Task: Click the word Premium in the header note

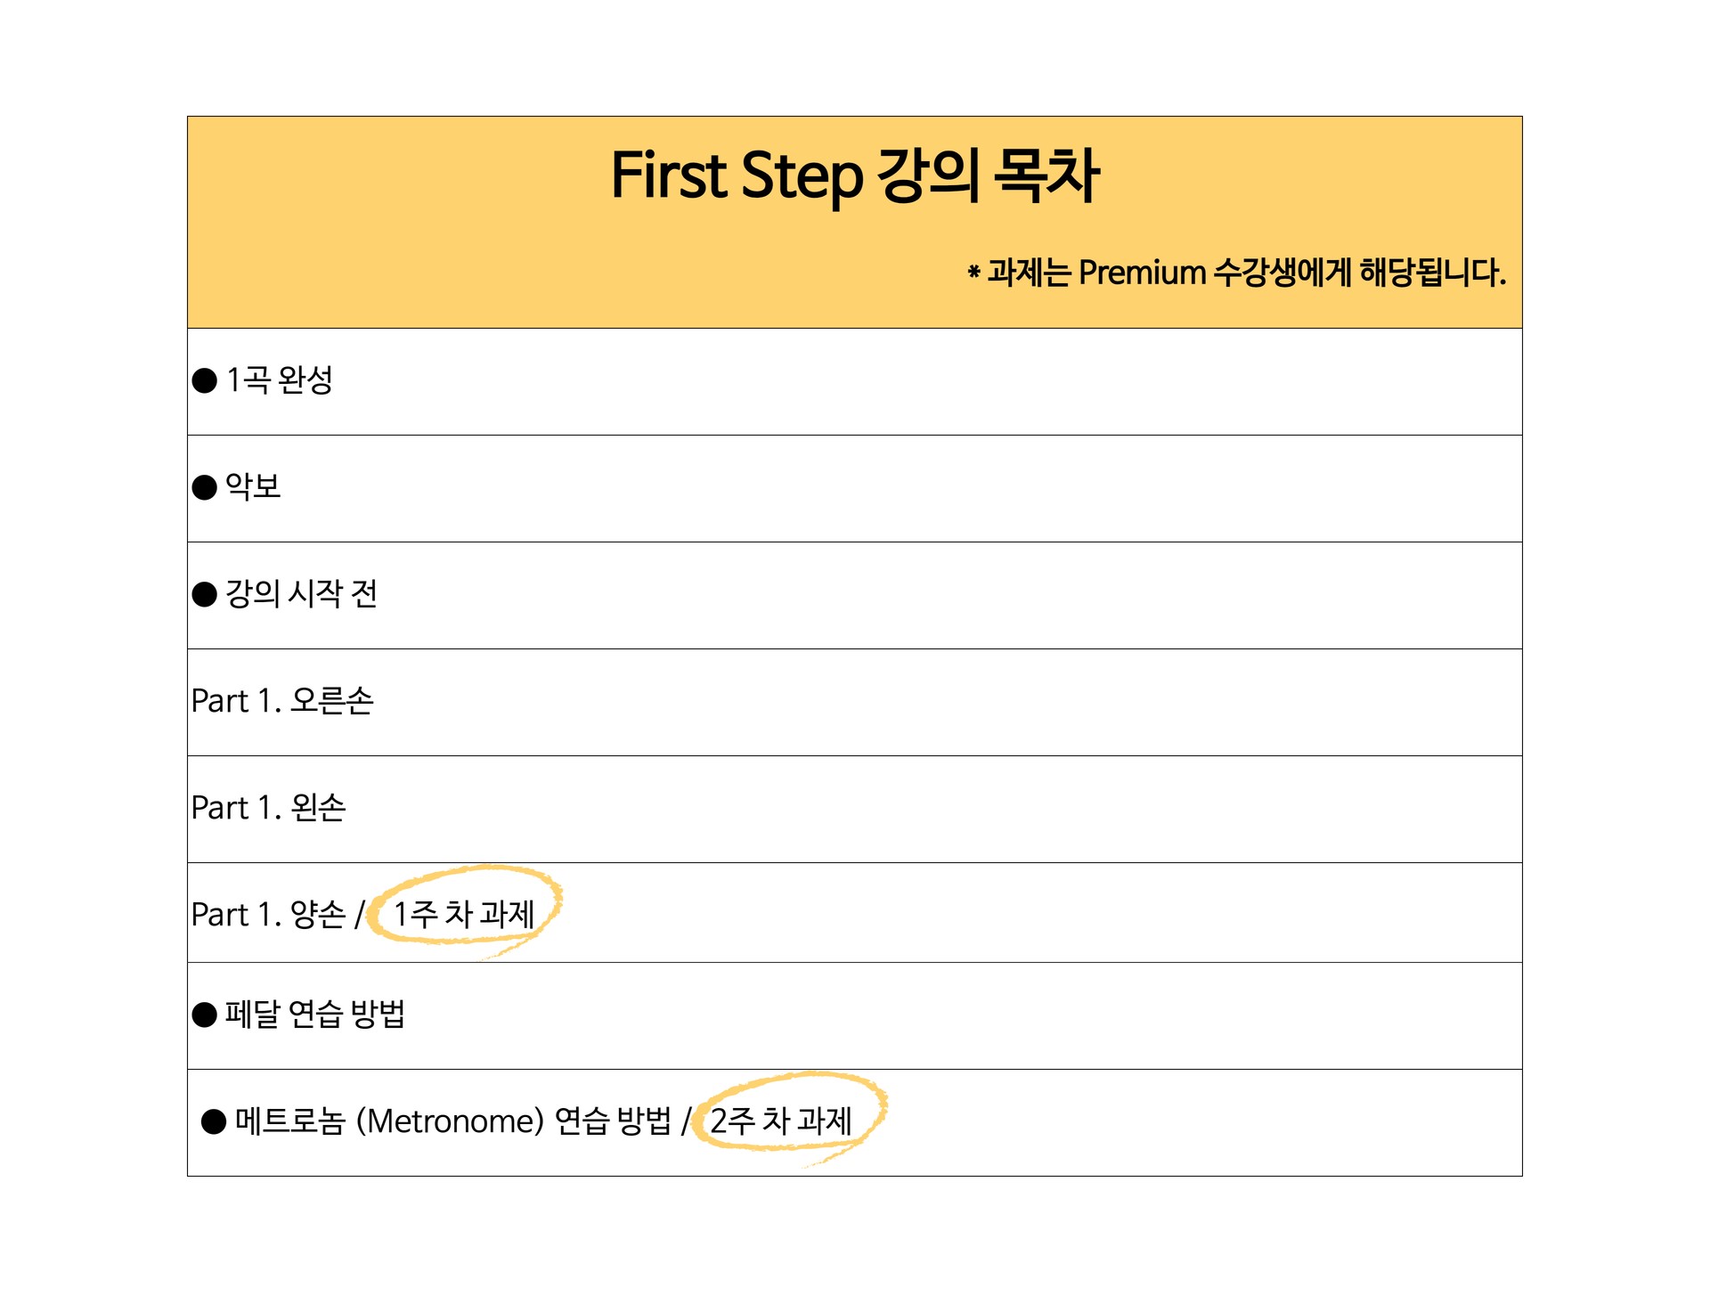Action: [1142, 273]
